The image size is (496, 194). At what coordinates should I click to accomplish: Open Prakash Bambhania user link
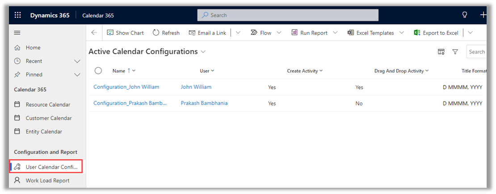(x=204, y=103)
